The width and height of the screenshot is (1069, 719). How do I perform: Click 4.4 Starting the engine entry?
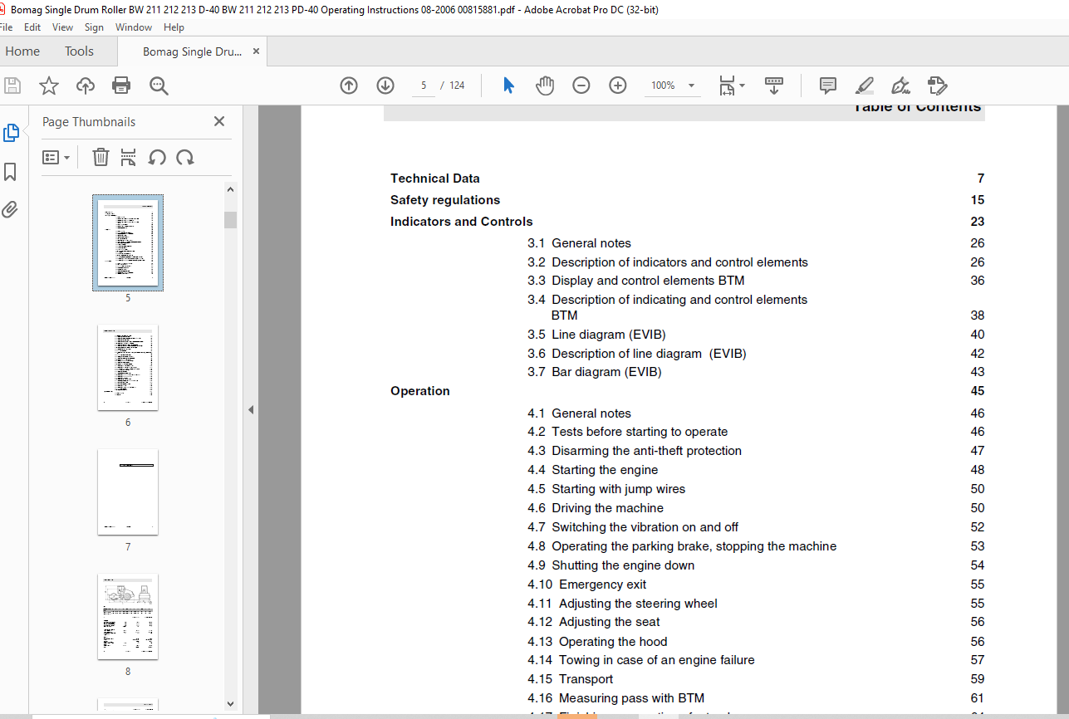pos(592,470)
